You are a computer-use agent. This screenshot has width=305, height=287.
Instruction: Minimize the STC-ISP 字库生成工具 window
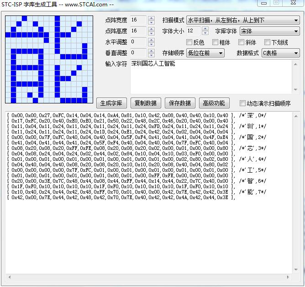[x=264, y=3]
